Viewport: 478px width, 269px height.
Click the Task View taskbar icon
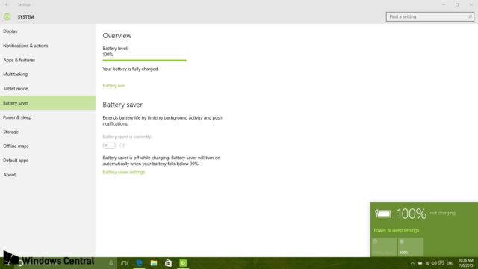click(x=124, y=263)
